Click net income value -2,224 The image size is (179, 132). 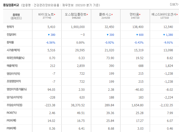[168, 97]
